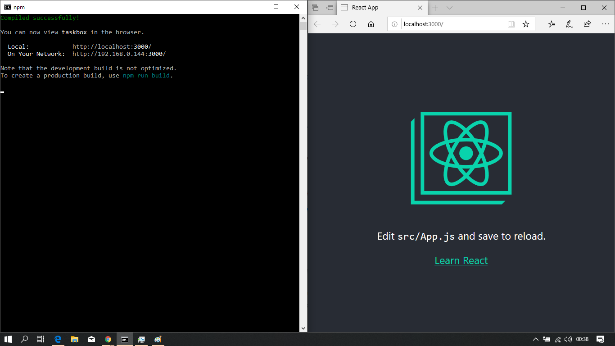
Task: Add localhost:3000 to favorites via the star icon
Action: coord(526,24)
